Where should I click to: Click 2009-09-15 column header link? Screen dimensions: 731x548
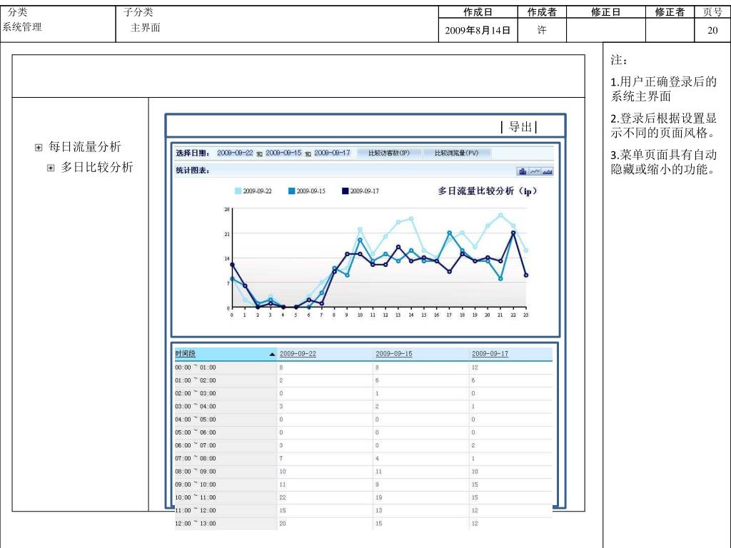coord(394,354)
